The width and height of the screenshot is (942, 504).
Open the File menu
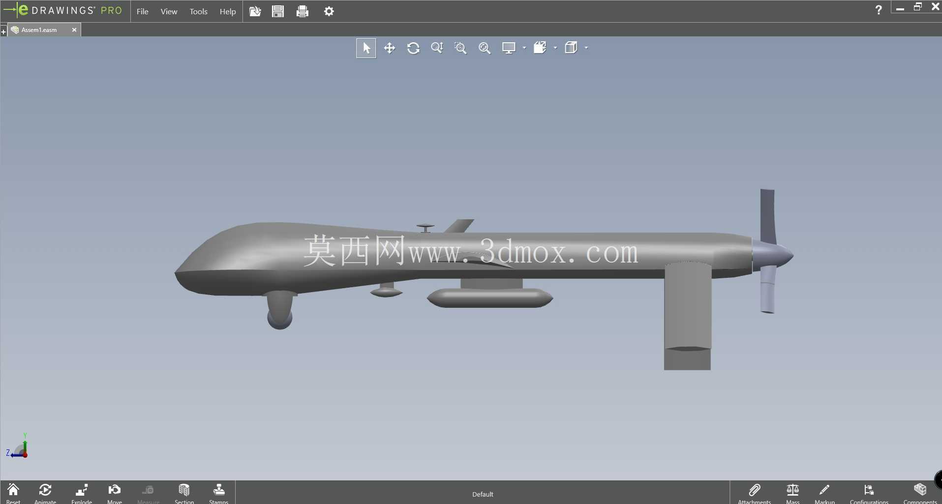click(x=143, y=11)
